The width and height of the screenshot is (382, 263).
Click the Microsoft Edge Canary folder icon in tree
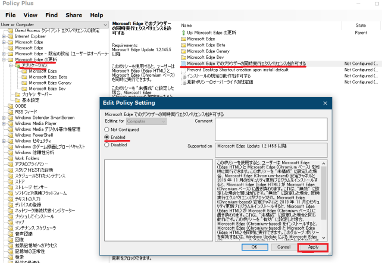coord(24,83)
